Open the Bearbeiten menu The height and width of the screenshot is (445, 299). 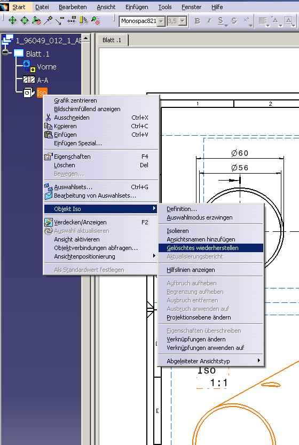tap(73, 7)
